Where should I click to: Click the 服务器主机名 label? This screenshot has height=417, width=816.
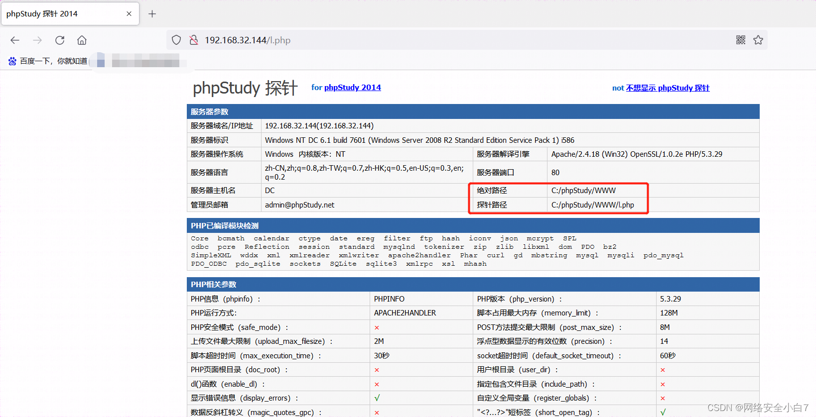click(x=213, y=191)
